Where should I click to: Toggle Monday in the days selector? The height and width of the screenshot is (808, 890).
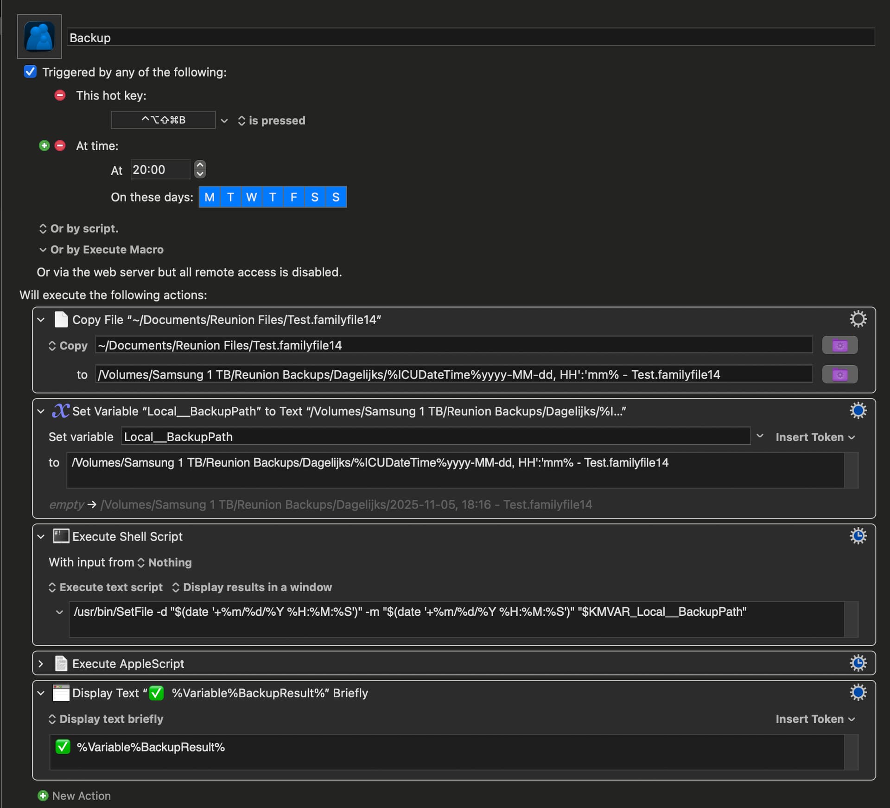tap(210, 197)
